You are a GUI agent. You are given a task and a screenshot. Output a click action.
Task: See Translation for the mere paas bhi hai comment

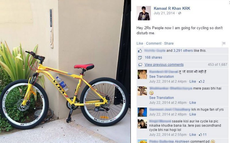(x=161, y=98)
